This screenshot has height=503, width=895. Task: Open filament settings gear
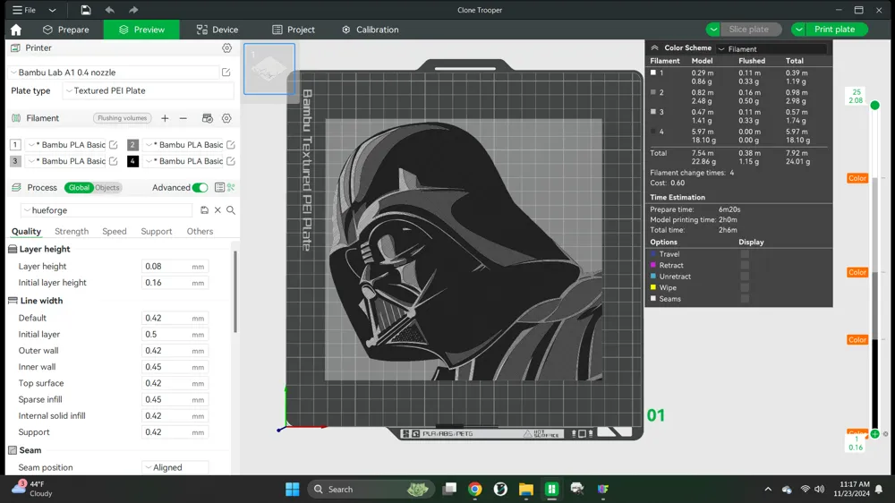coord(226,118)
